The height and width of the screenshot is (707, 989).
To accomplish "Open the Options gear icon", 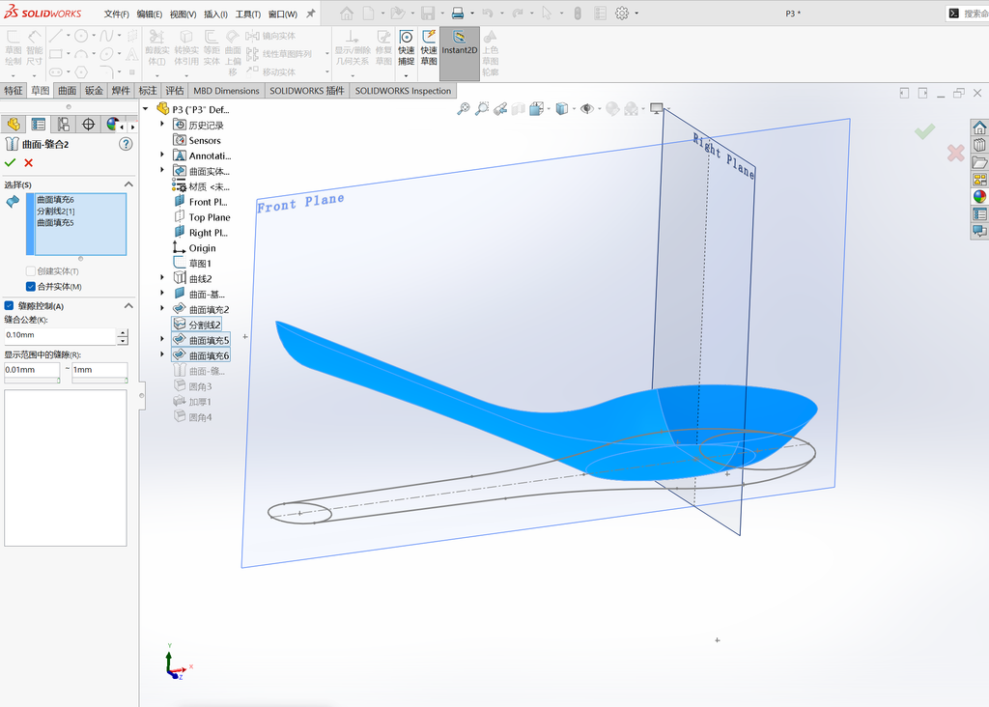I will [622, 13].
